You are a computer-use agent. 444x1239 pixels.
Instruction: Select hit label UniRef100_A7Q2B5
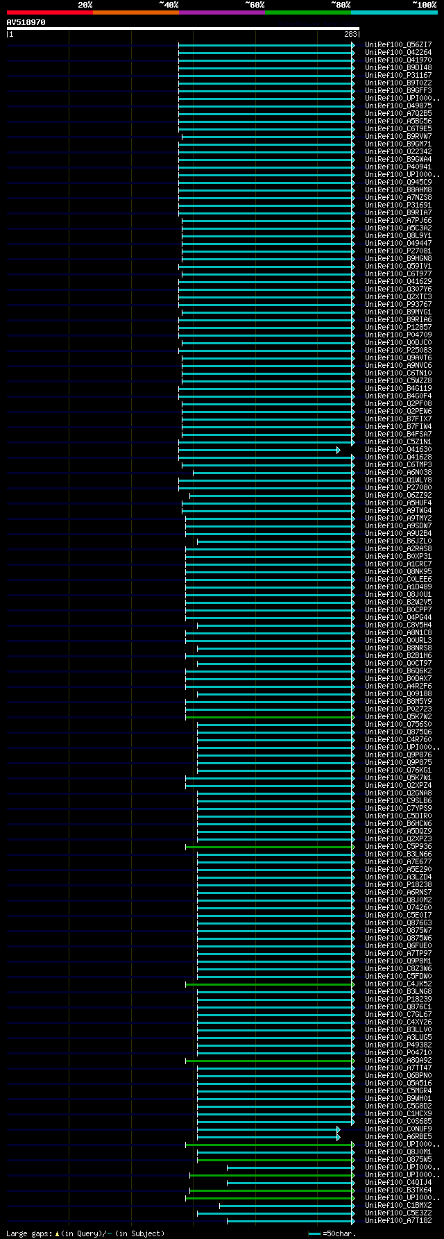tap(398, 113)
